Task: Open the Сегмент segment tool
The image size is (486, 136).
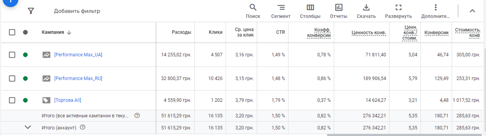Action: click(281, 11)
